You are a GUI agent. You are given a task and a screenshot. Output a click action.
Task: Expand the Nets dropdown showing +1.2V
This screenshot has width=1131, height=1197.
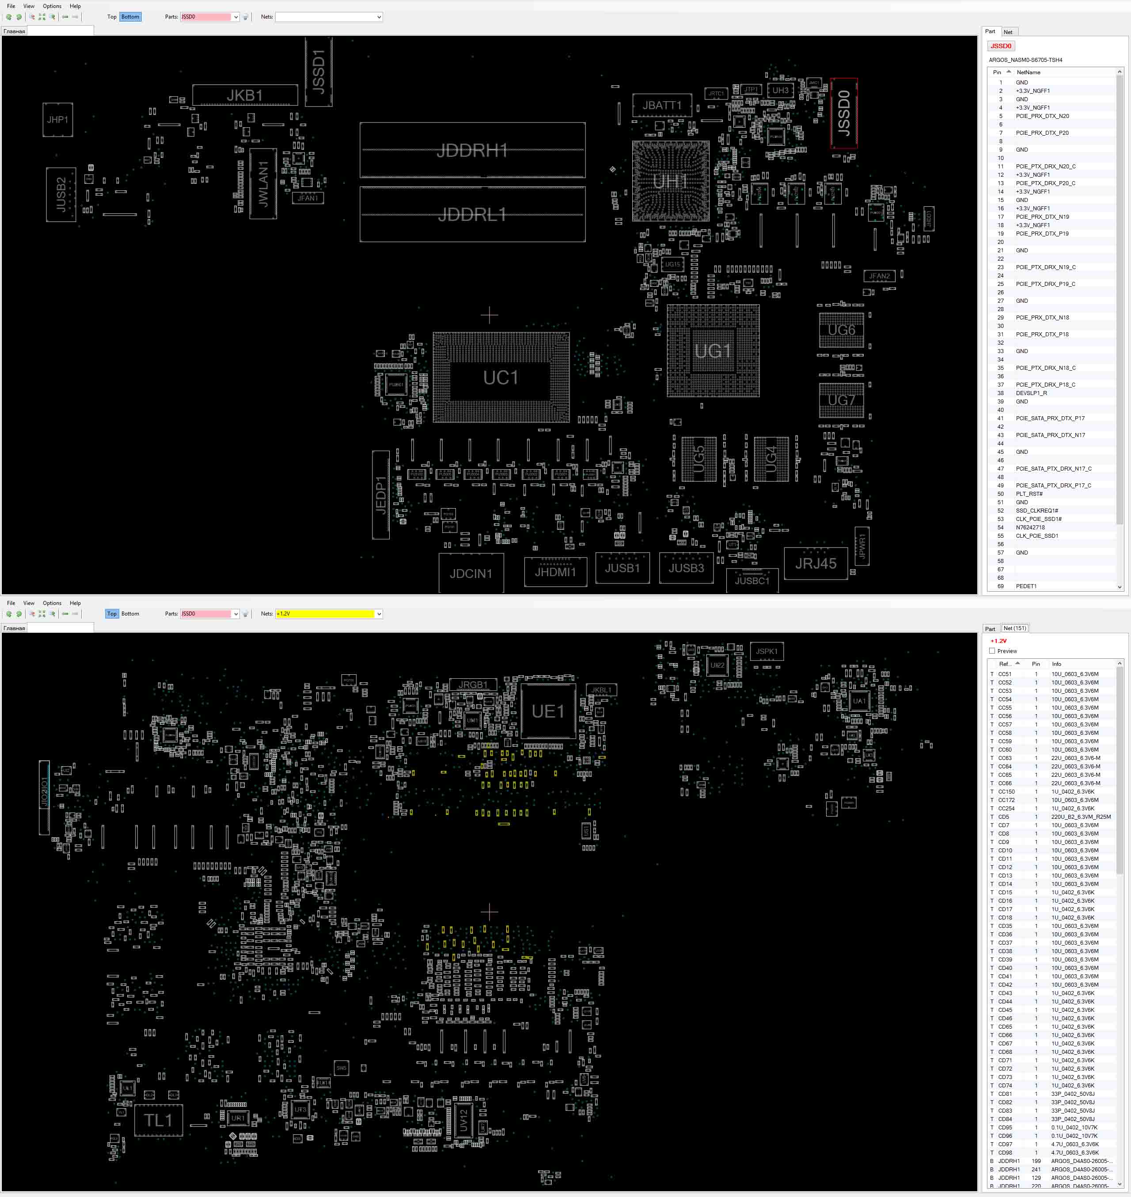[379, 614]
